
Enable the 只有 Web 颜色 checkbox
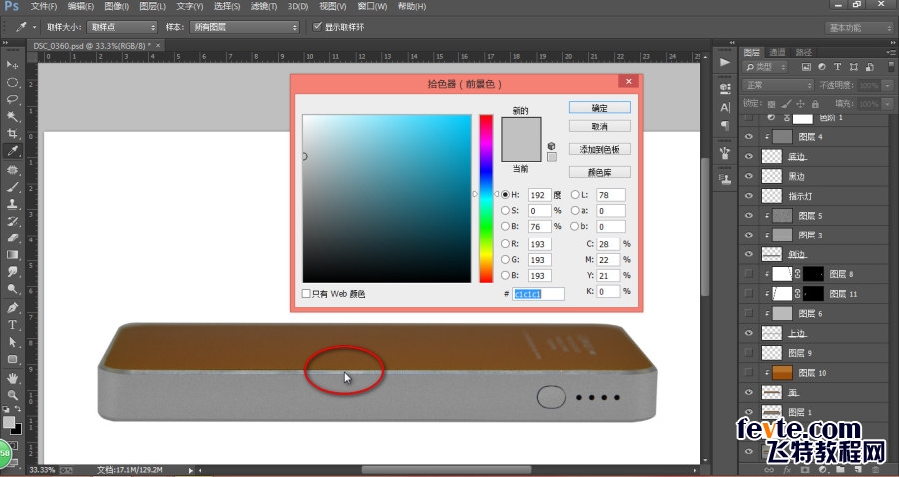tap(306, 293)
